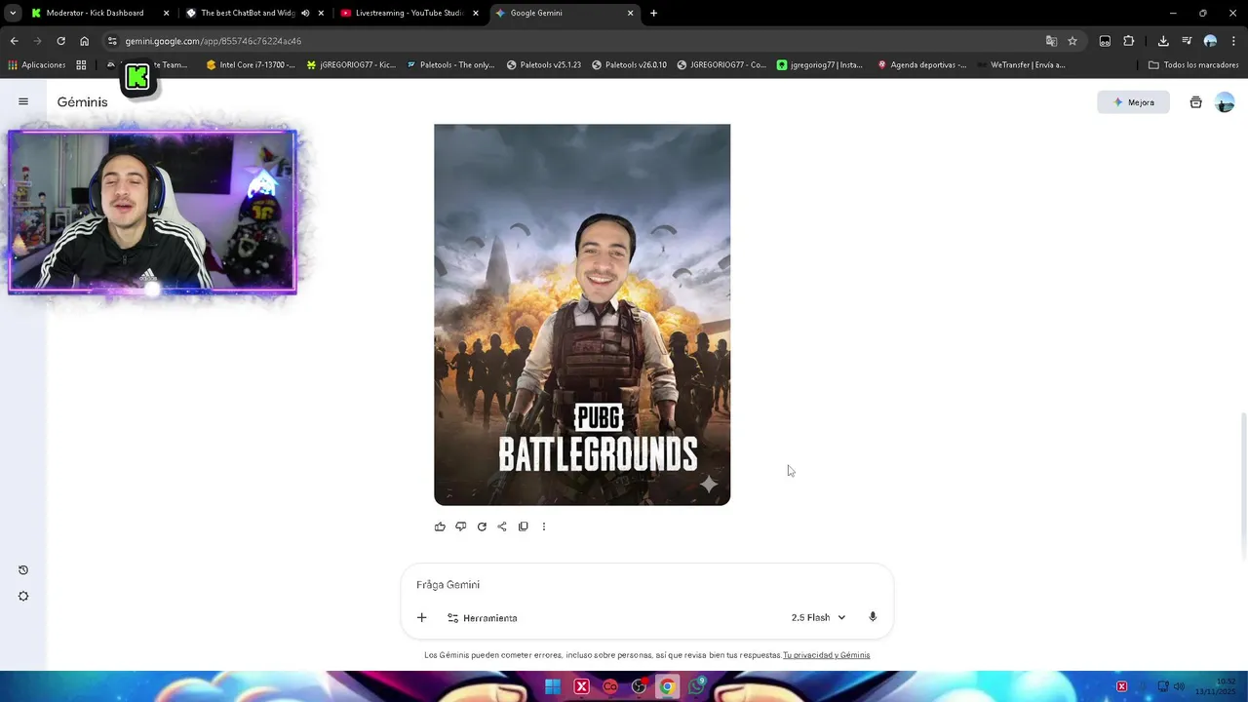Share the response via share icon

pos(502,526)
